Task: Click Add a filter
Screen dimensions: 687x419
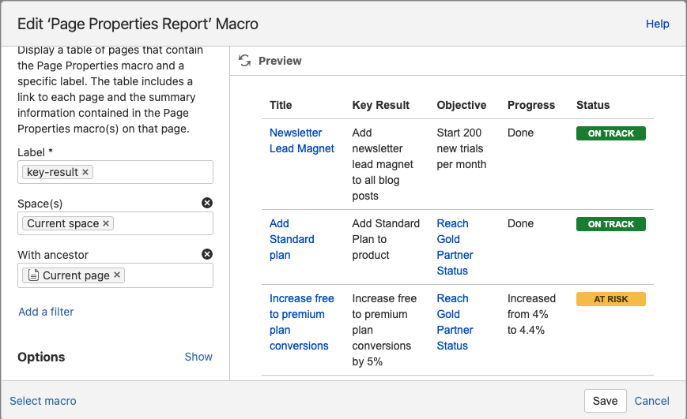Action: [x=46, y=312]
